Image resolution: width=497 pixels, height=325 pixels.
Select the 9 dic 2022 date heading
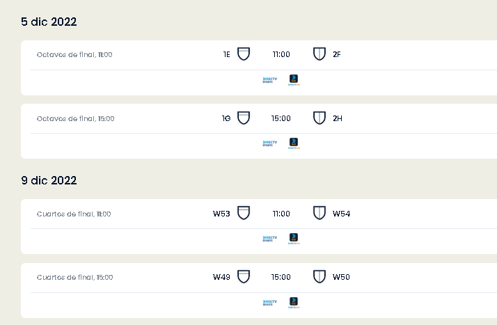[x=49, y=180]
